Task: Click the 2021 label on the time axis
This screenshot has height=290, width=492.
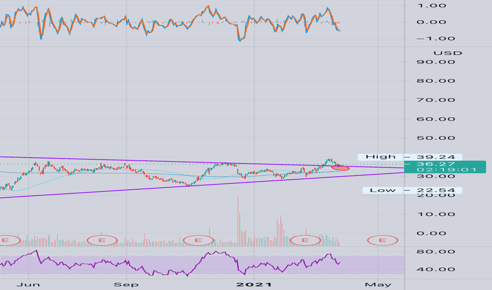Action: [x=254, y=285]
